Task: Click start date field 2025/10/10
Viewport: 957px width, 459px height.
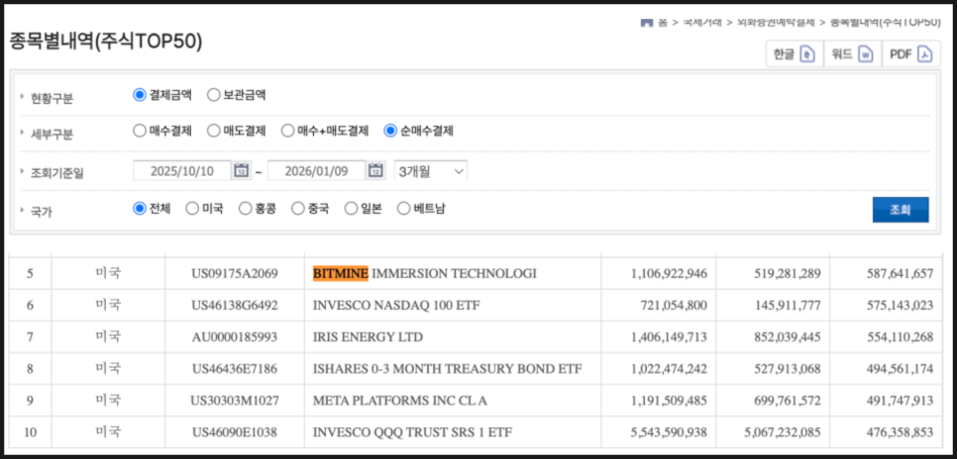Action: [x=181, y=171]
